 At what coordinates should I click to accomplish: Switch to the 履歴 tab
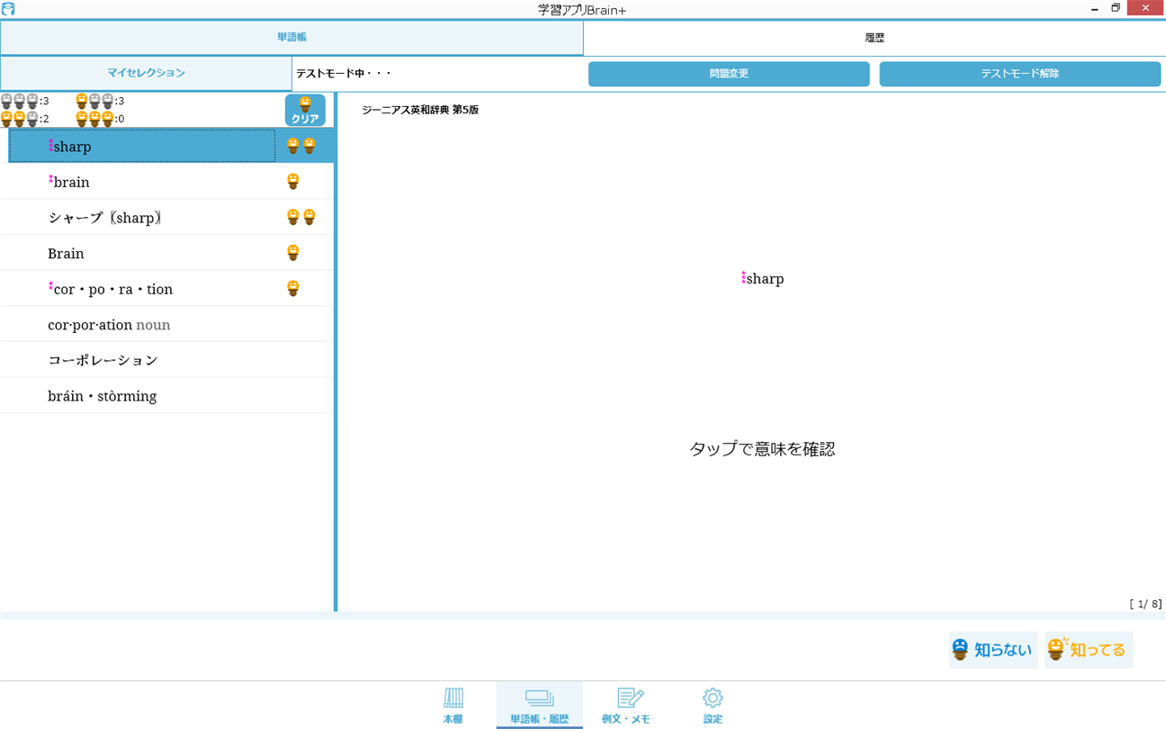(874, 38)
